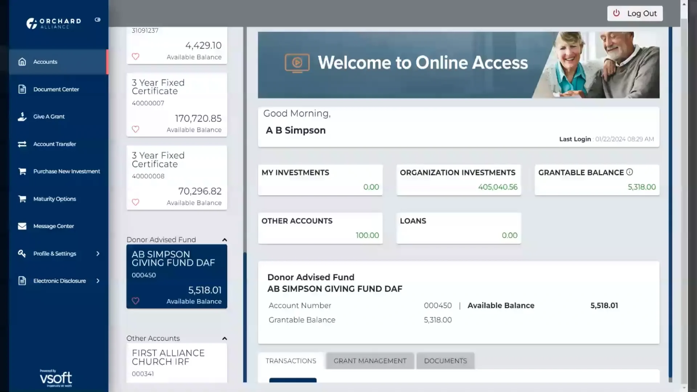Screen dimensions: 697x392
Task: Expand the Profile & Settings submenu
Action: click(x=98, y=254)
